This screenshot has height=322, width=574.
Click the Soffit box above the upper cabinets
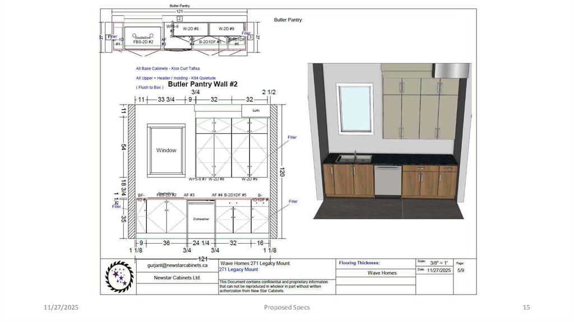point(256,111)
